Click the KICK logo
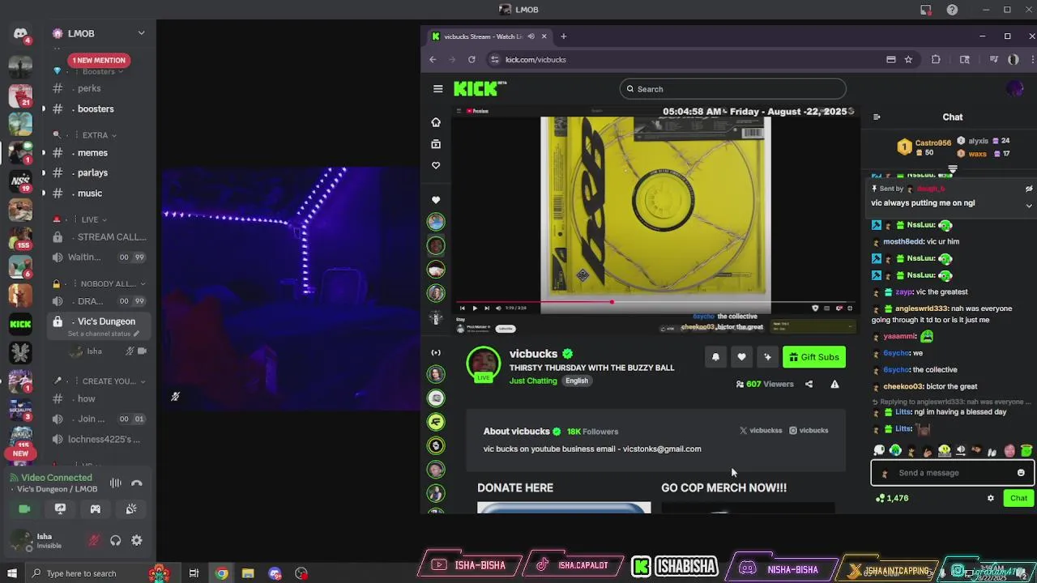Screen dimensions: 1037x583 tap(480, 88)
